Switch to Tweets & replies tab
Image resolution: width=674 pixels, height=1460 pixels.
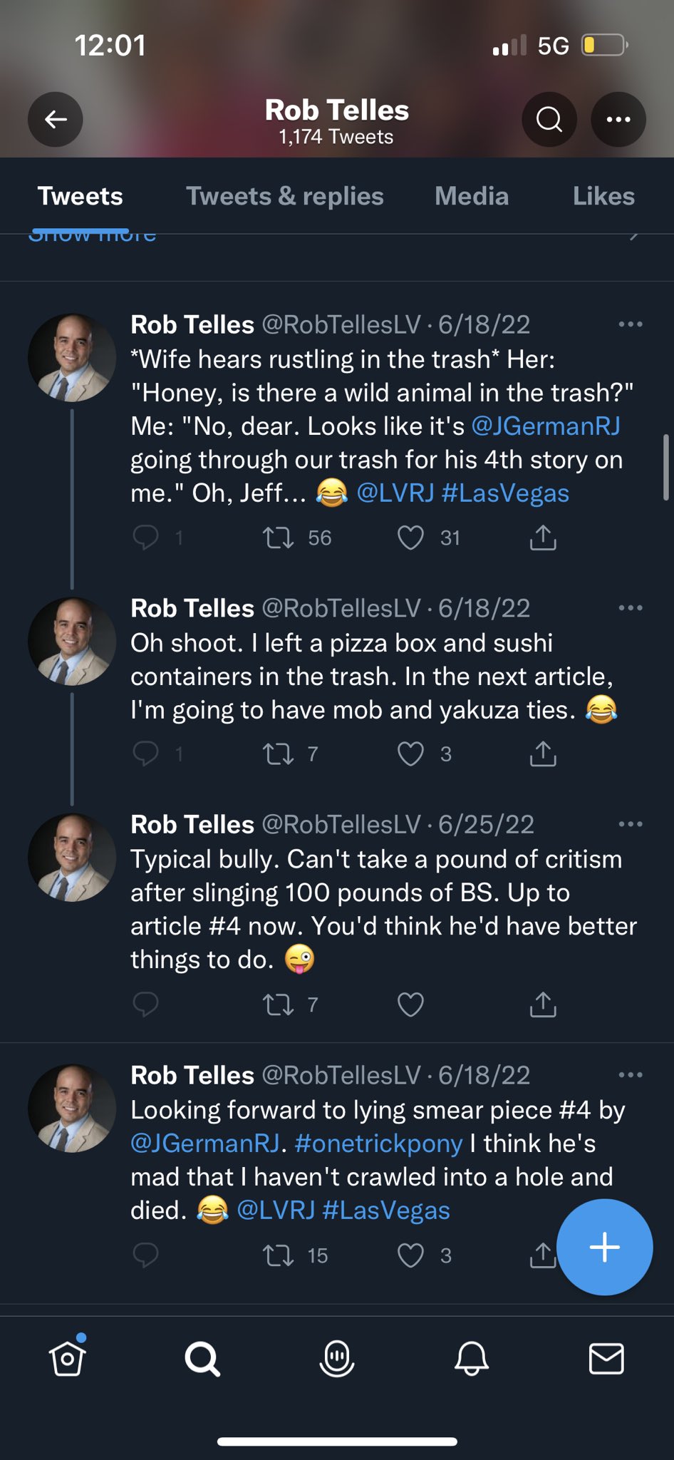point(285,196)
